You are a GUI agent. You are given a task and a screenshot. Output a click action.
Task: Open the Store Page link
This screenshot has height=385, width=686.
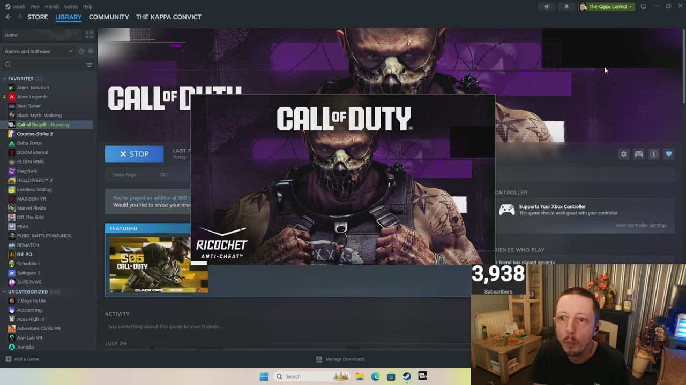point(124,175)
